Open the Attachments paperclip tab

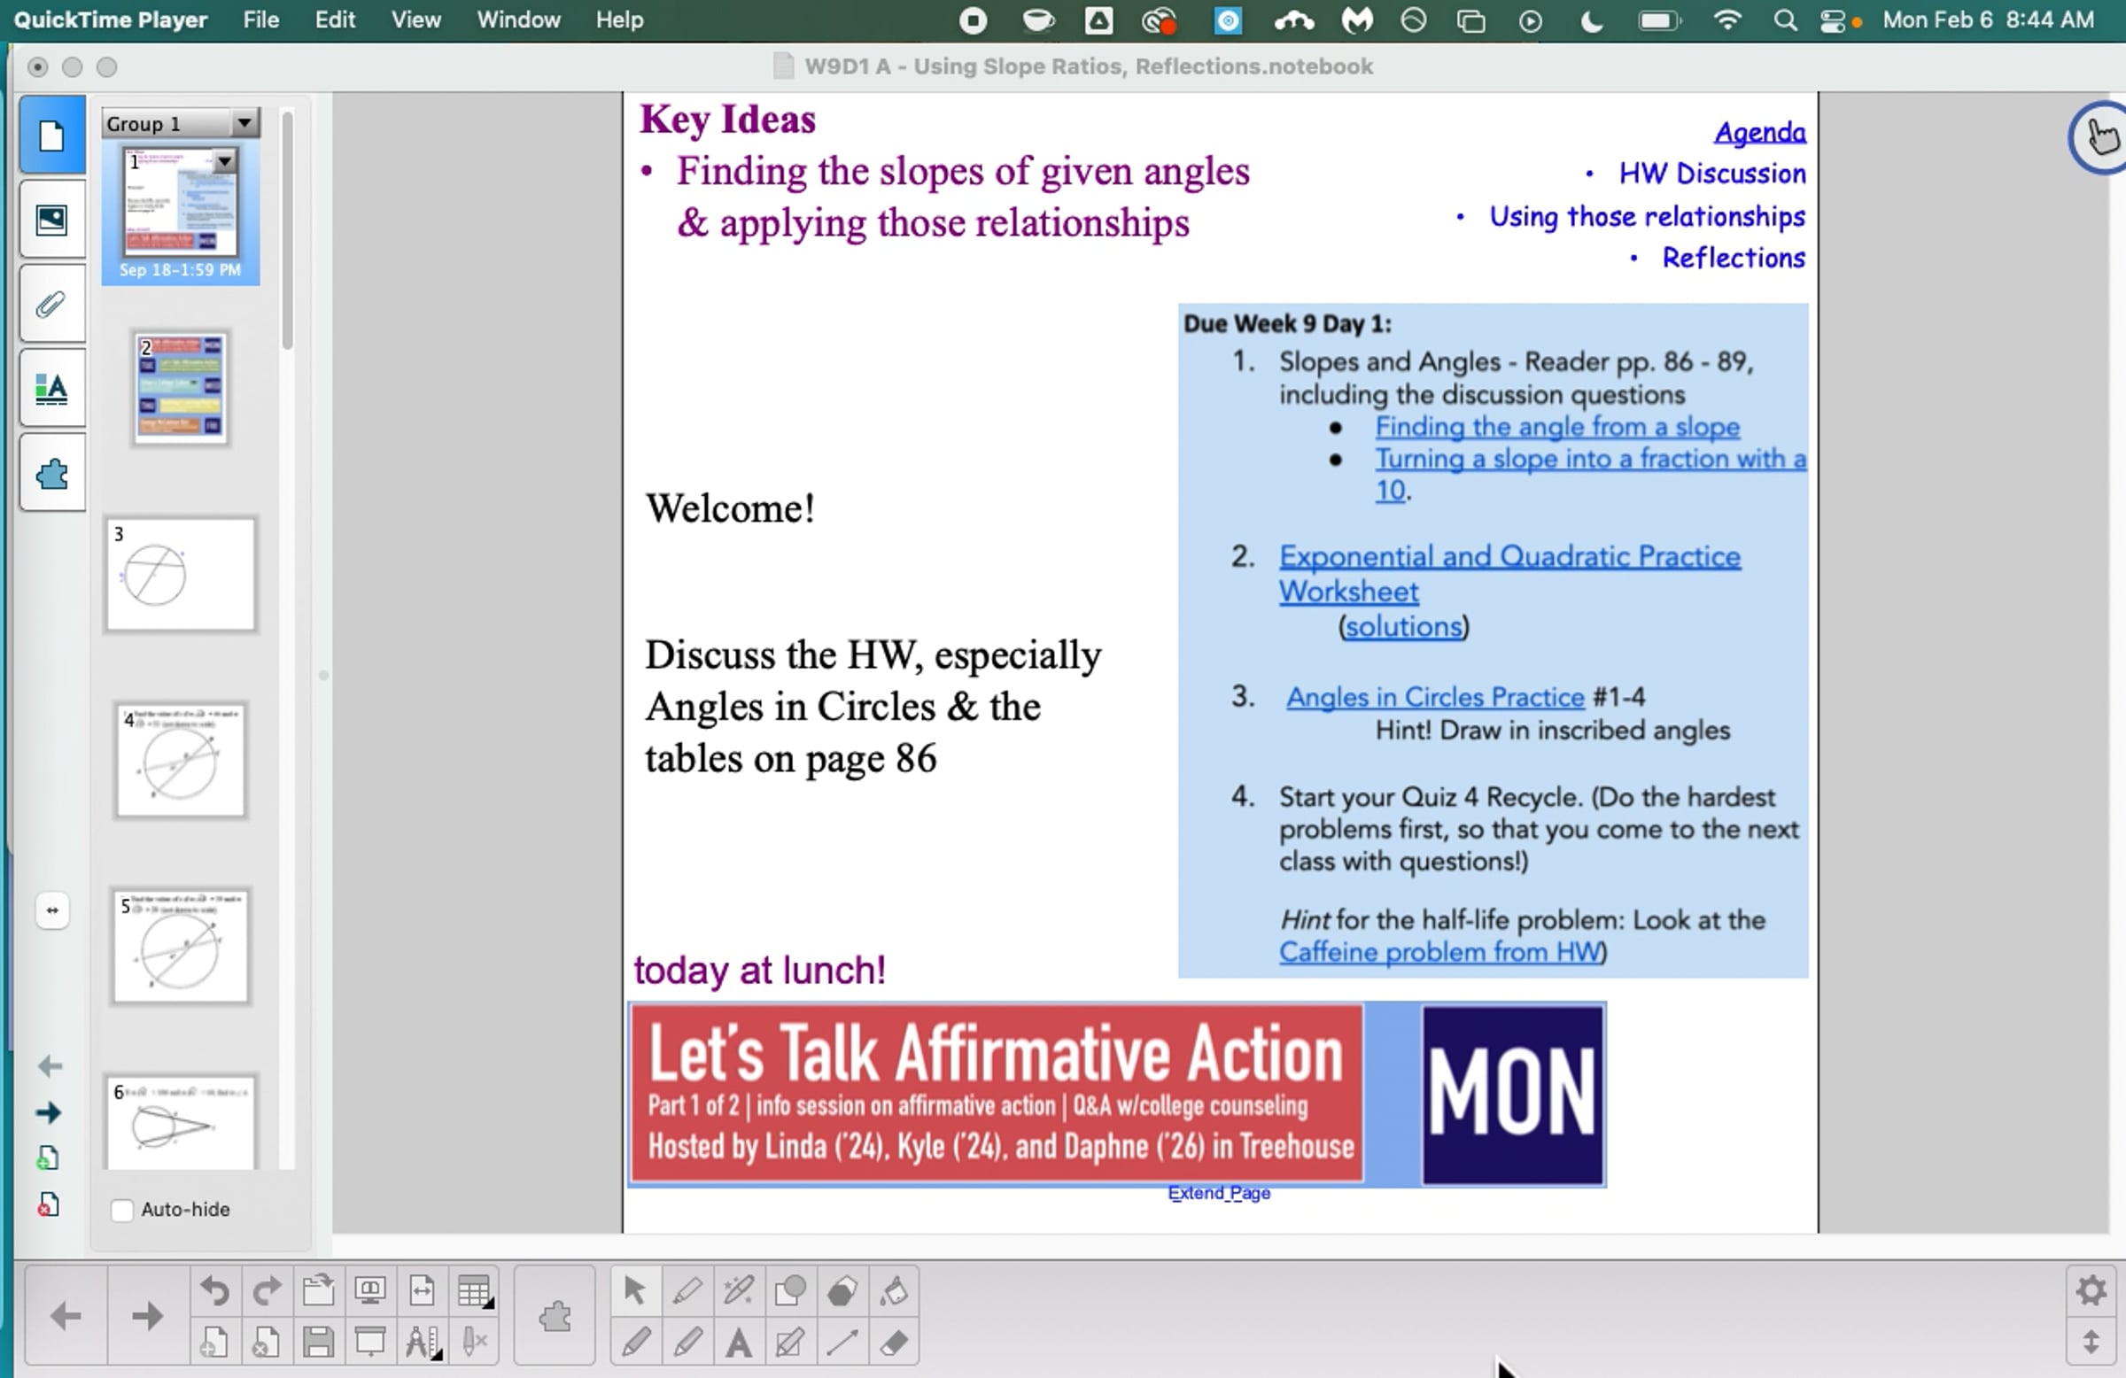coord(51,305)
